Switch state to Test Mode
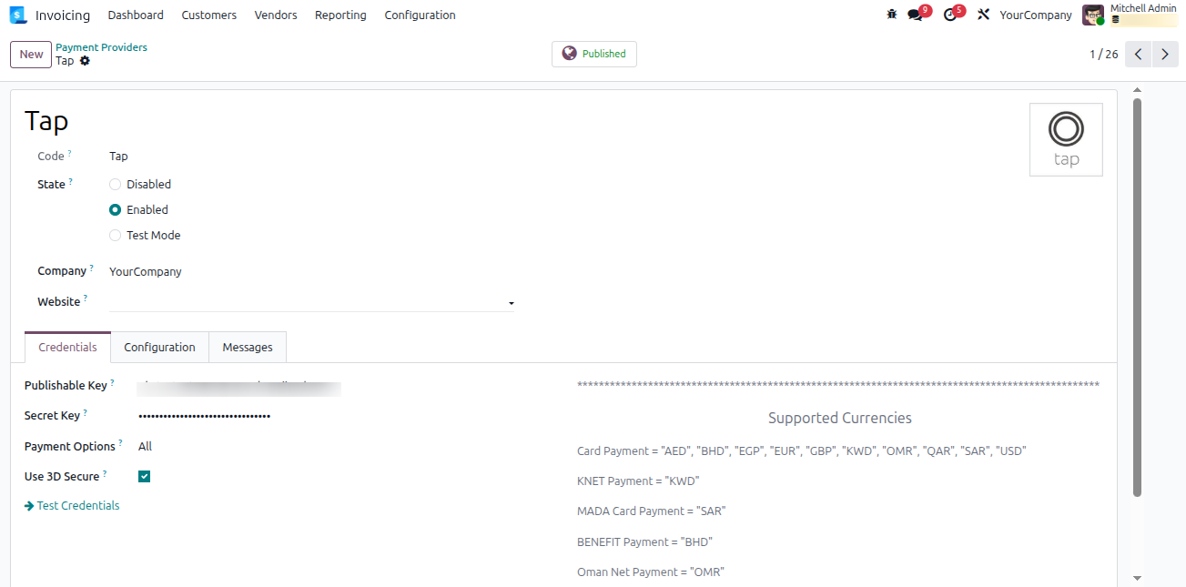Viewport: 1186px width, 587px height. [x=116, y=235]
